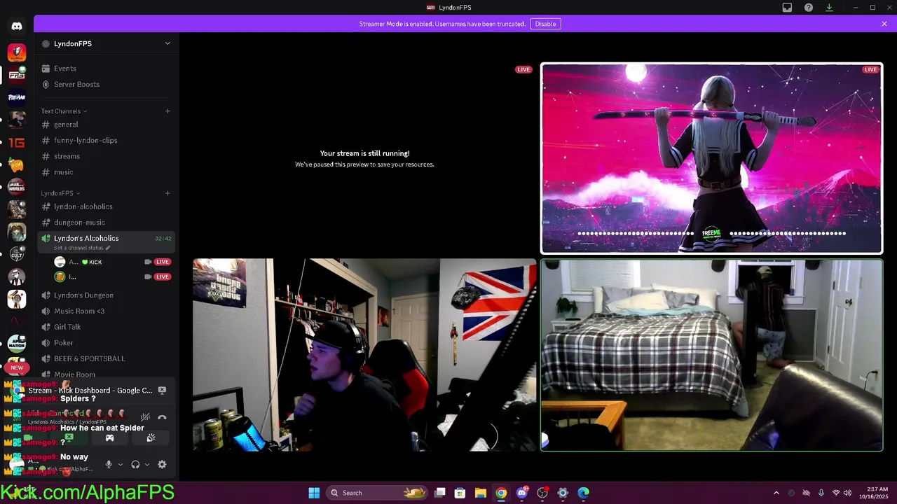Select the voice user with KICK tag
Viewport: 897px width, 504px height.
tap(112, 262)
